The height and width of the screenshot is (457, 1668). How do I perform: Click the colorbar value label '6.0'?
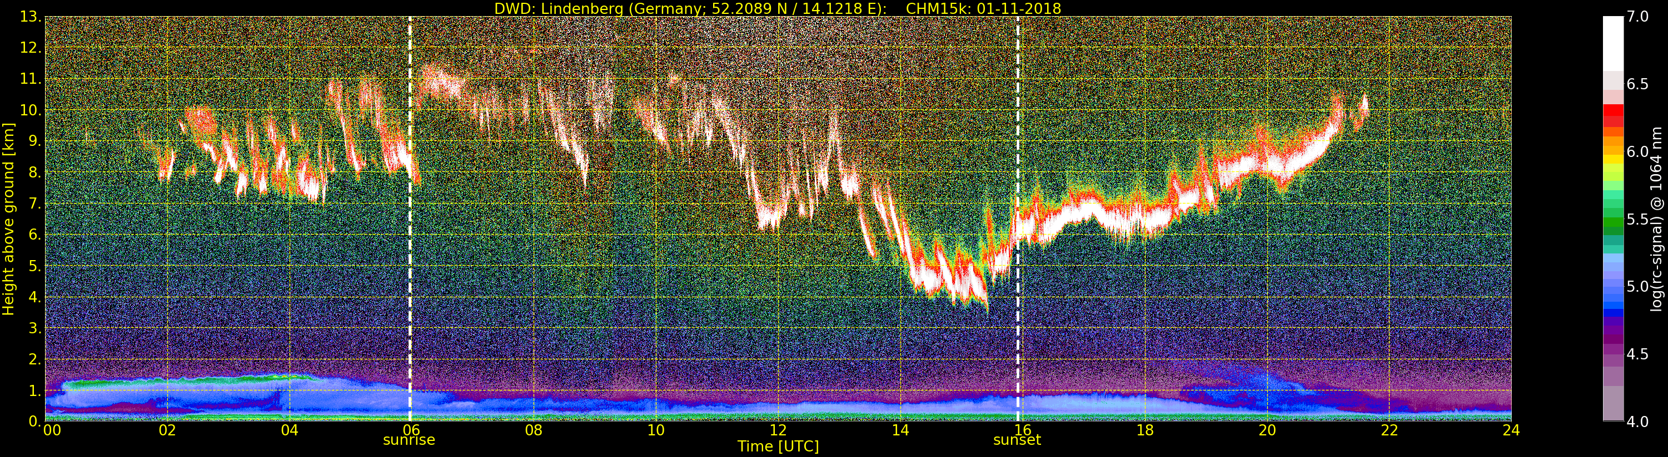1637,152
